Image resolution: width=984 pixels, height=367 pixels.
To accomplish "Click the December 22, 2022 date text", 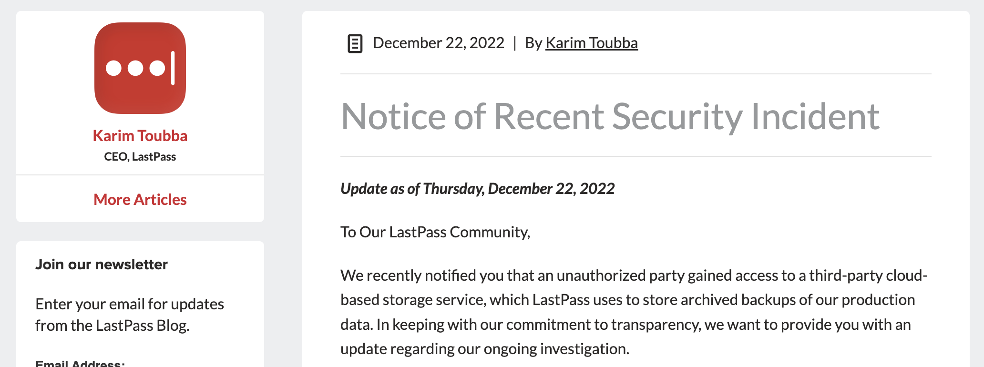I will click(x=438, y=42).
